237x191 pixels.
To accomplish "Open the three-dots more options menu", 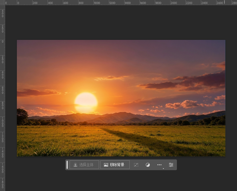I will pyautogui.click(x=159, y=165).
